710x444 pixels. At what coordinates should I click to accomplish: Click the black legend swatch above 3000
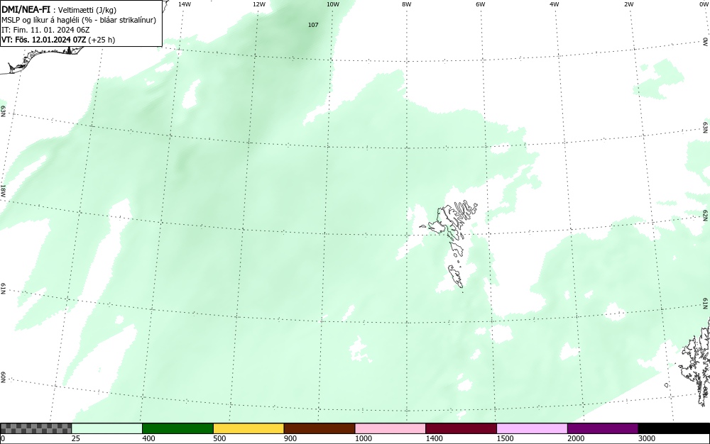674,428
